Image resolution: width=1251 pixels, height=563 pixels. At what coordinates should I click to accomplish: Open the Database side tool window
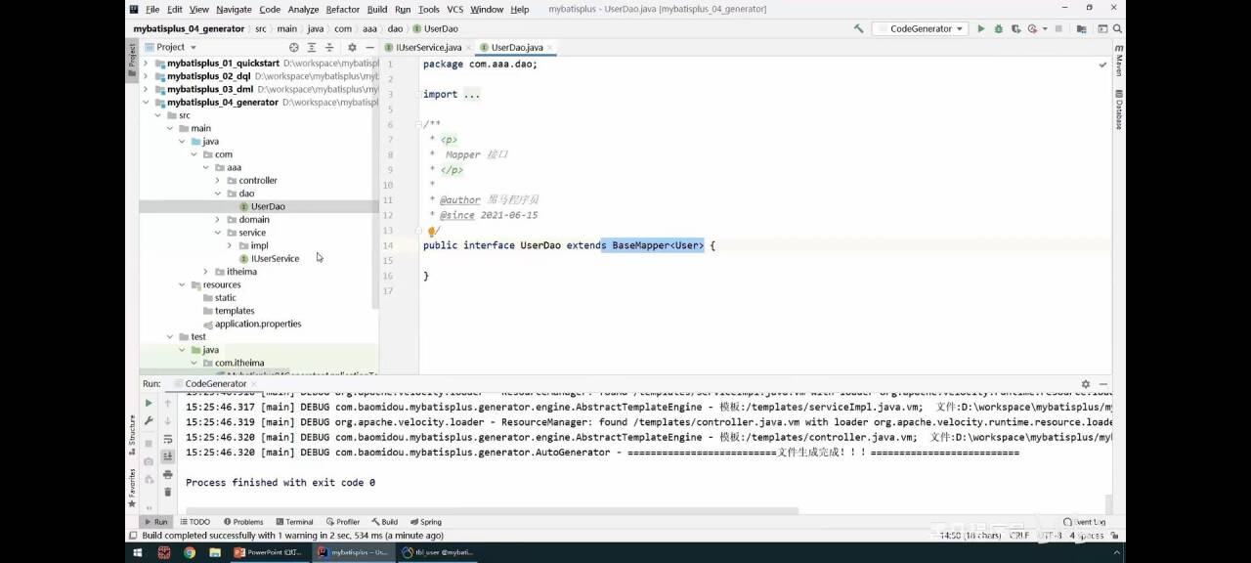(x=1119, y=109)
